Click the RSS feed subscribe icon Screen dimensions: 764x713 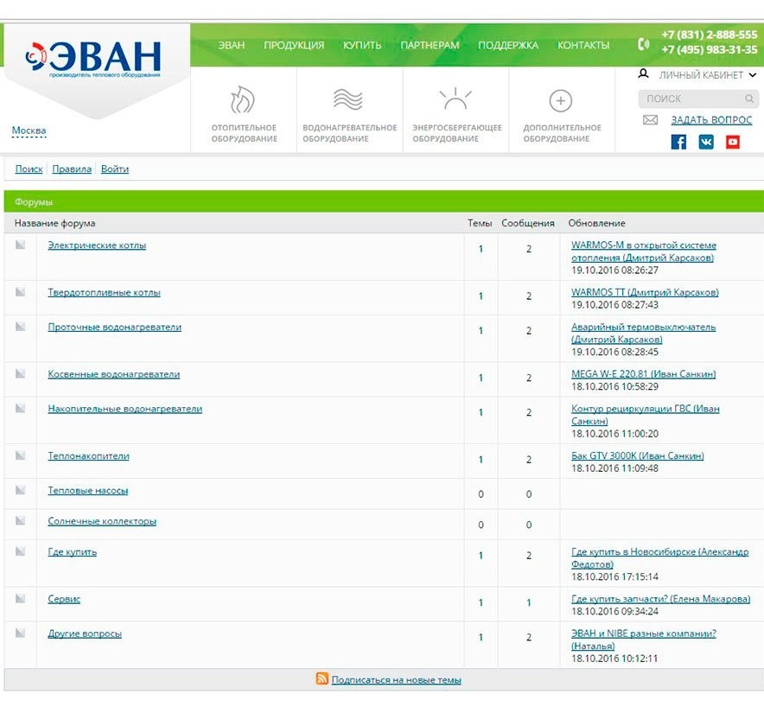pos(322,679)
